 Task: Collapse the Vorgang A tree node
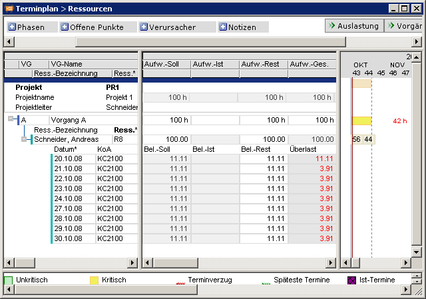pyautogui.click(x=11, y=119)
